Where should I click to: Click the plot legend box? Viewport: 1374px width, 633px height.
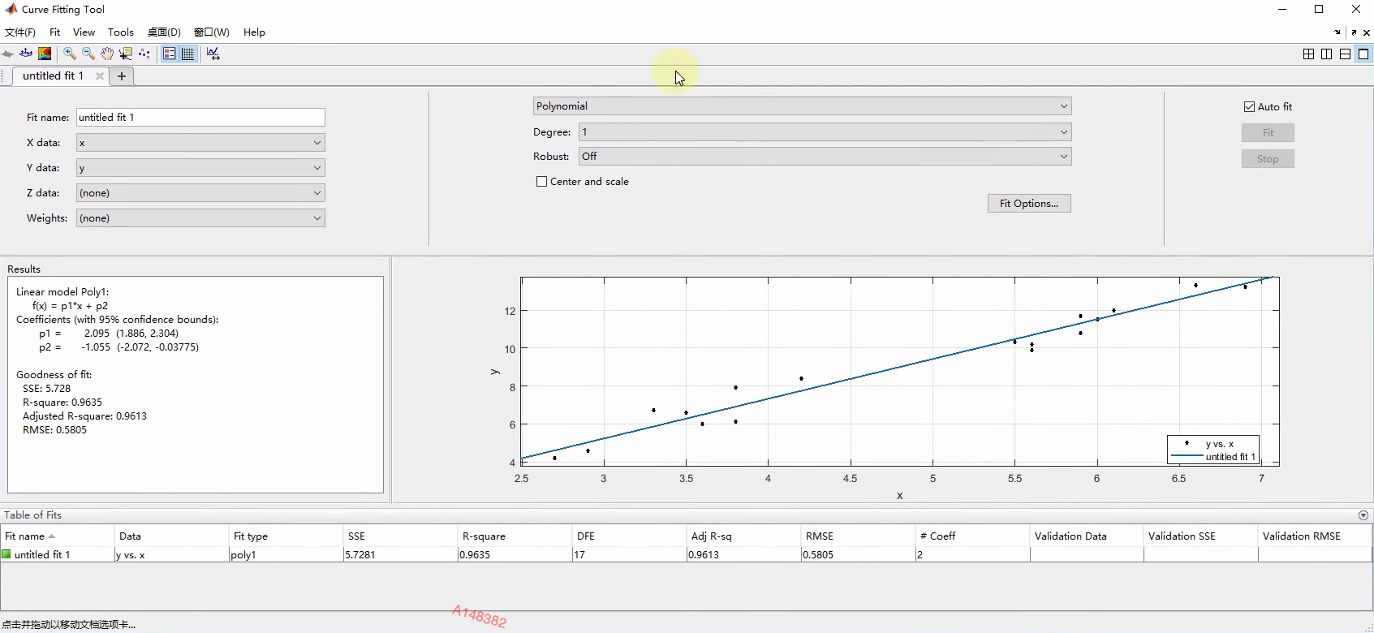point(1213,450)
